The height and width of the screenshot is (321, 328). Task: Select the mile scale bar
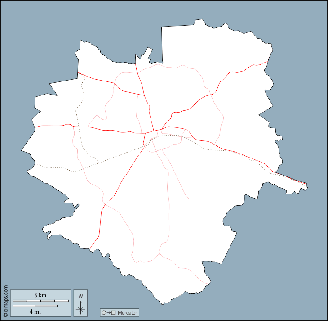click(x=35, y=306)
